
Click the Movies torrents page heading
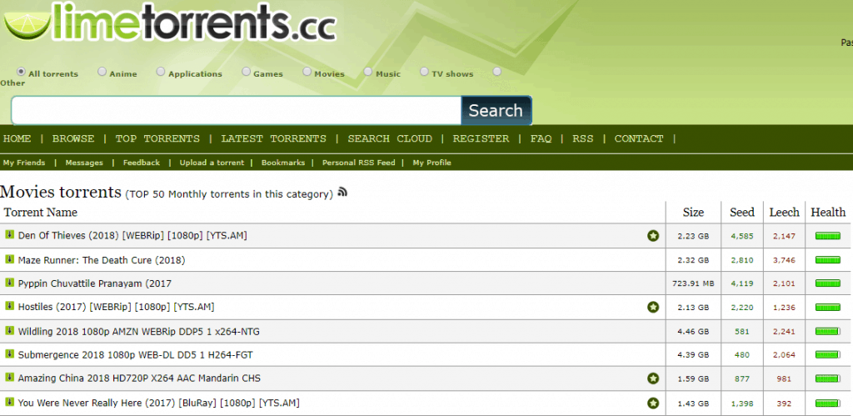pyautogui.click(x=60, y=192)
